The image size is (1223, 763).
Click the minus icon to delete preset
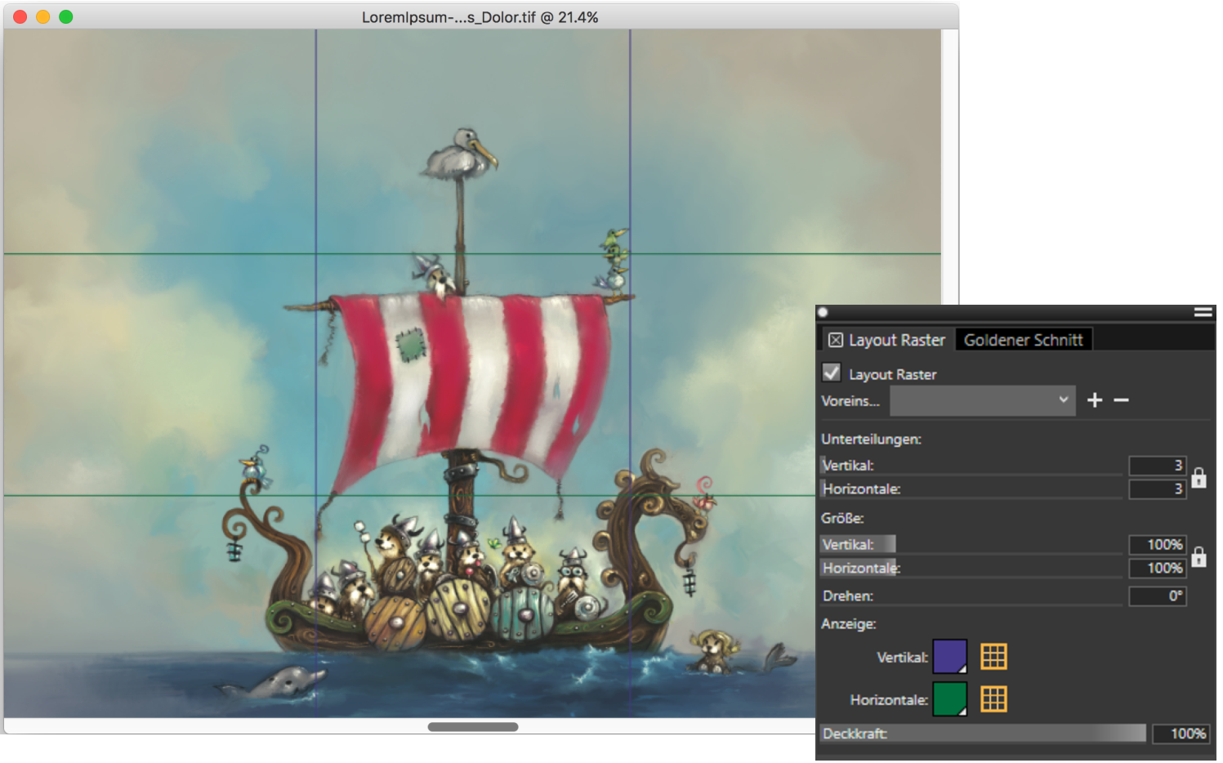1121,399
